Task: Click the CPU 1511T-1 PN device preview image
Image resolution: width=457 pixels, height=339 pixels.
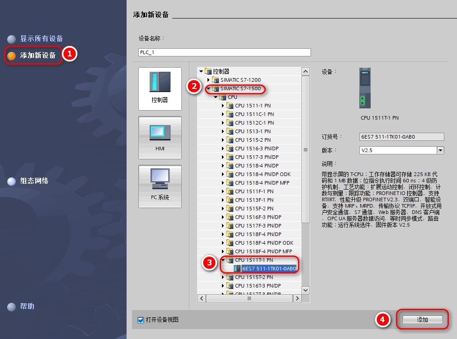Action: coord(365,88)
